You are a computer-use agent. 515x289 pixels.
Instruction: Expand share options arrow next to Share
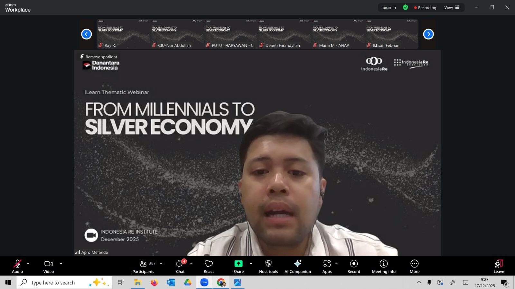(x=251, y=264)
